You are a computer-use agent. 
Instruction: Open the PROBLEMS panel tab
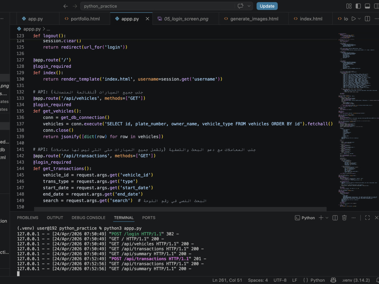(28, 218)
